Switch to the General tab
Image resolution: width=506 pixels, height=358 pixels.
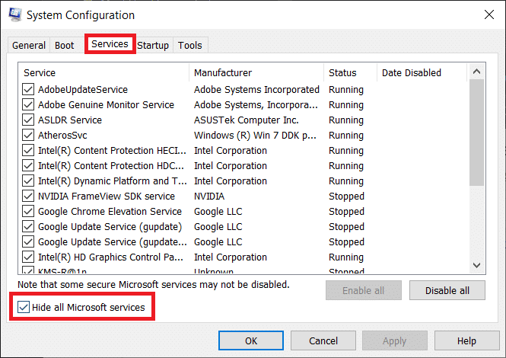click(29, 46)
